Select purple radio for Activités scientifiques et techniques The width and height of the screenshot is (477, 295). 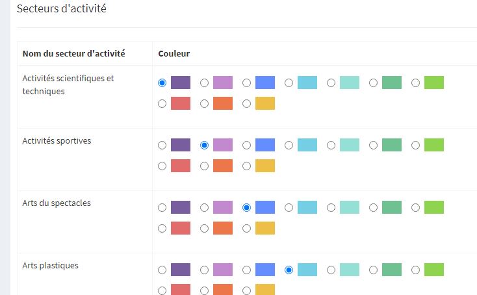162,83
